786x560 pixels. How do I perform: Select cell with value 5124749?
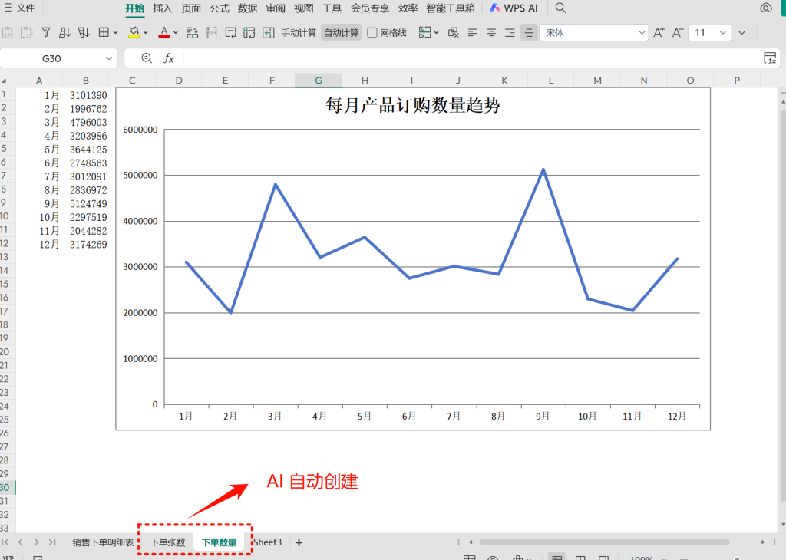point(88,204)
